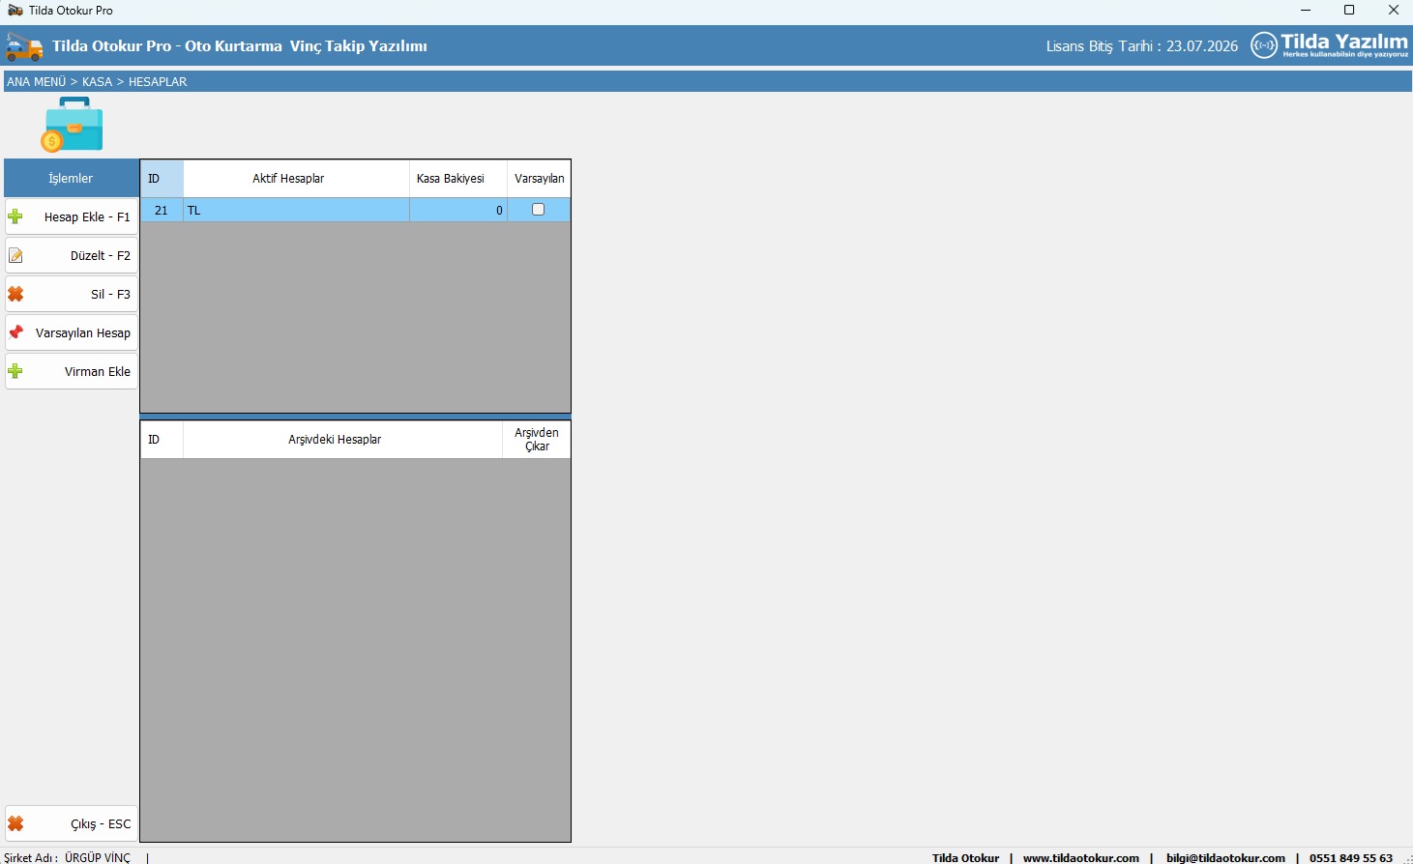Click the Tilda Yazılım logo
The width and height of the screenshot is (1413, 864).
[x=1330, y=45]
